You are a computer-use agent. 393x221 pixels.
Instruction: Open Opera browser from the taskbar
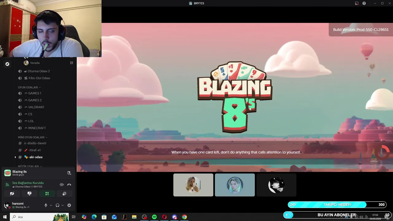[164, 217]
